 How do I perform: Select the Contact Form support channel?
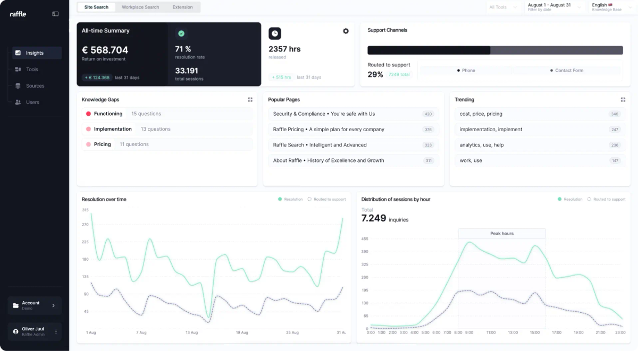[566, 71]
